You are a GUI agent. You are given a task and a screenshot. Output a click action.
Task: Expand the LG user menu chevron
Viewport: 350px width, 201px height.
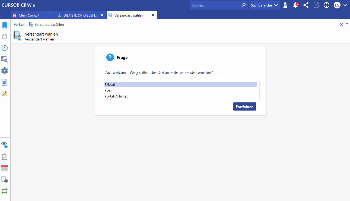pos(345,5)
